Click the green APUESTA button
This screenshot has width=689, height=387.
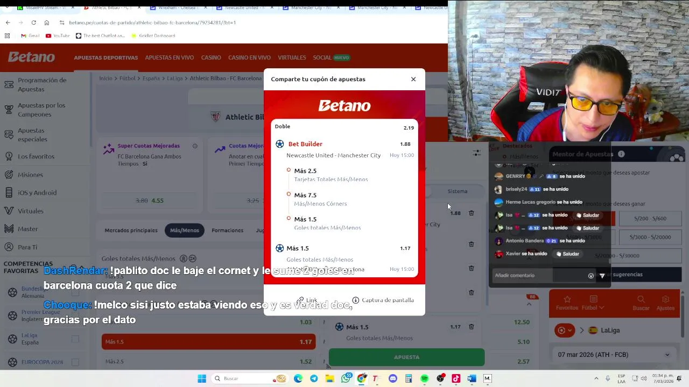(406, 357)
